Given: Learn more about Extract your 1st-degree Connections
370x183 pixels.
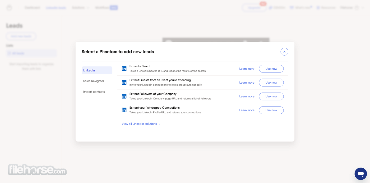Looking at the screenshot, I should point(247,110).
